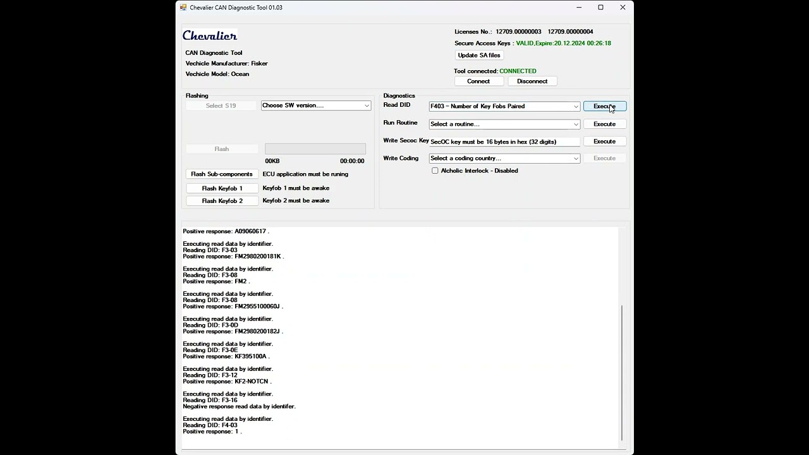Click the Chevalier app icon in title bar

coord(183,8)
